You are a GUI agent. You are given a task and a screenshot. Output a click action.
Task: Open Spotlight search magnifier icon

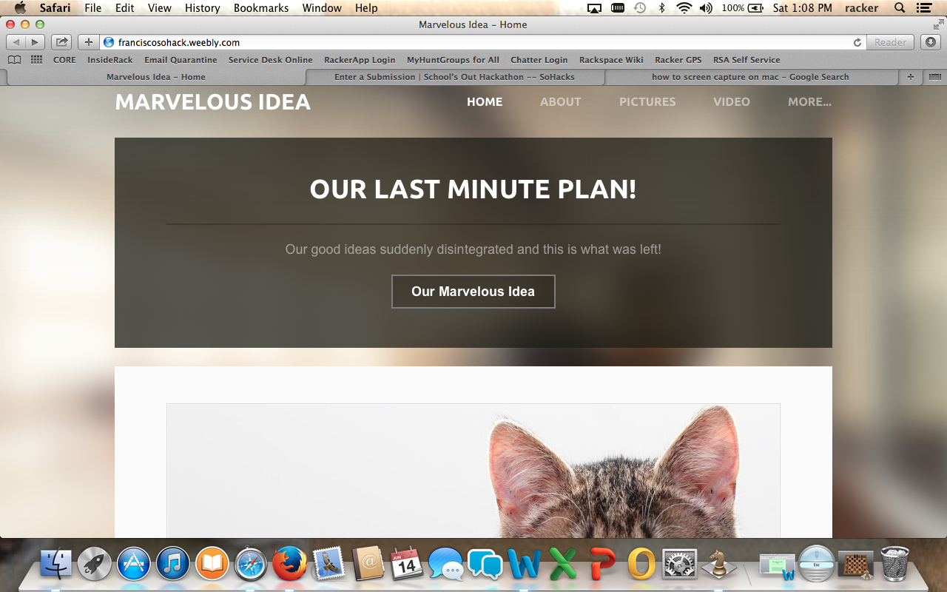[x=900, y=8]
